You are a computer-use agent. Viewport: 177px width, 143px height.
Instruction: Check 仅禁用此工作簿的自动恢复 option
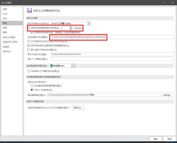tap(29, 71)
